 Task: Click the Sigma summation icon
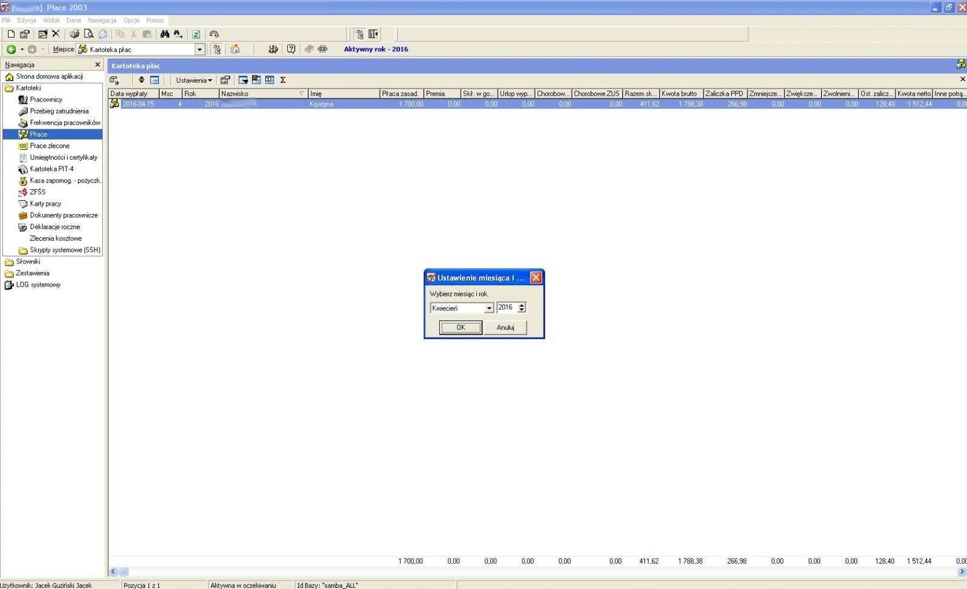click(x=283, y=80)
